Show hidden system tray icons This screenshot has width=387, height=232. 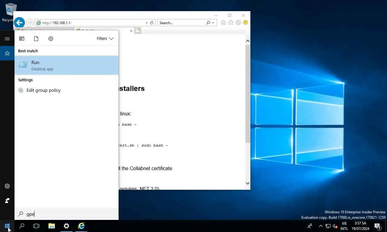click(321, 226)
